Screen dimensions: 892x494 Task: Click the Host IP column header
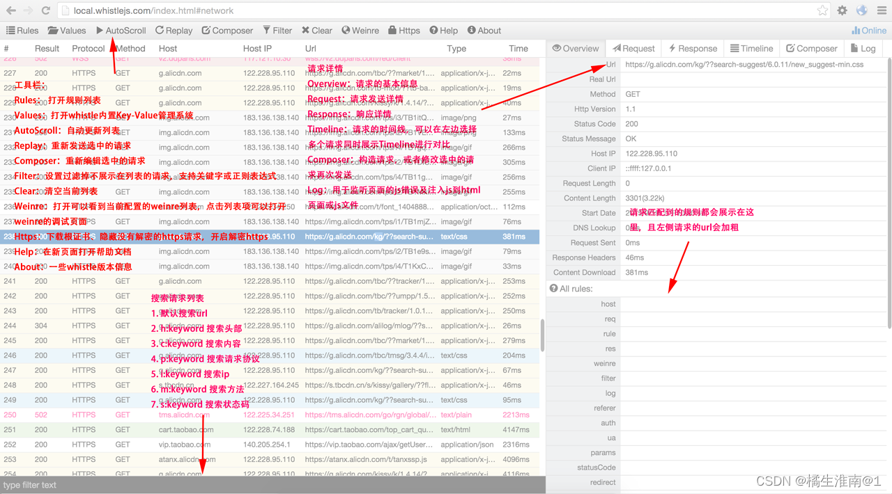257,49
